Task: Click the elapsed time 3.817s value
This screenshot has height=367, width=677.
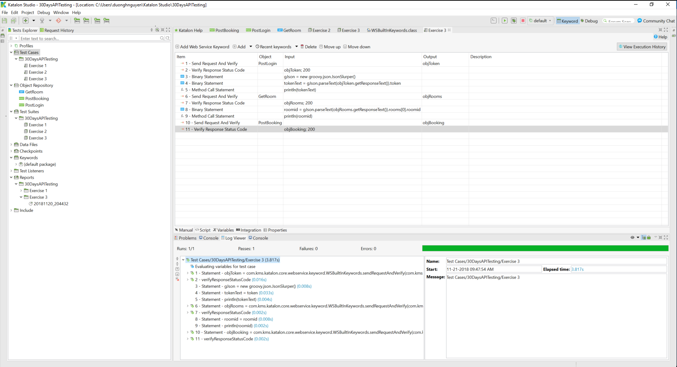Action: [577, 269]
